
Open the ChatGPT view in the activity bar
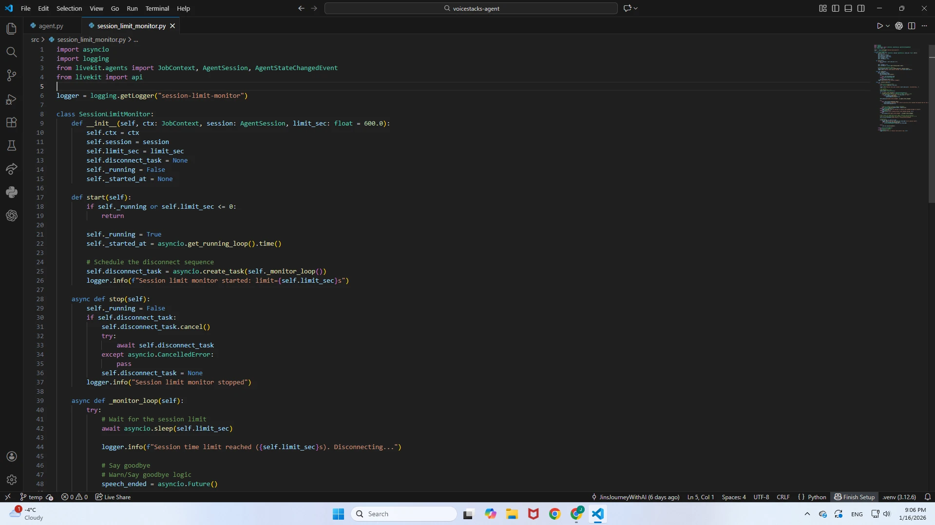[x=12, y=216]
